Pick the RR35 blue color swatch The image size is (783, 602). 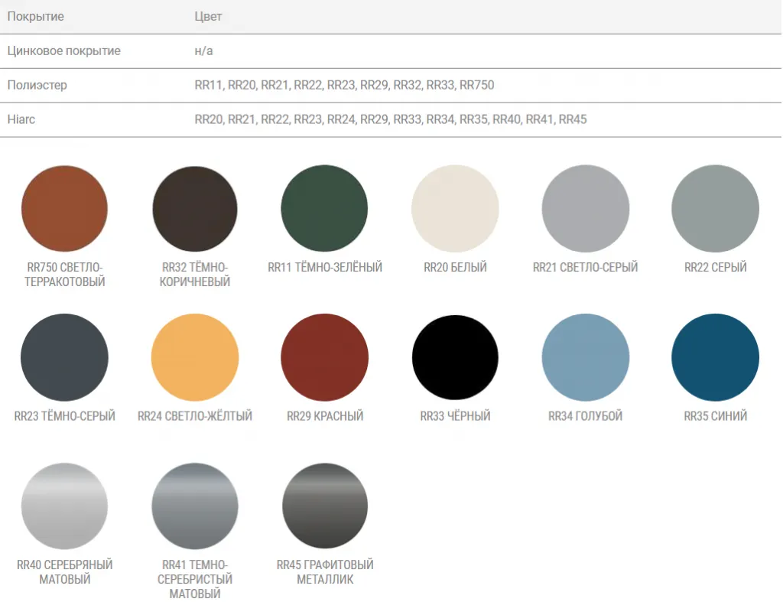pyautogui.click(x=715, y=357)
